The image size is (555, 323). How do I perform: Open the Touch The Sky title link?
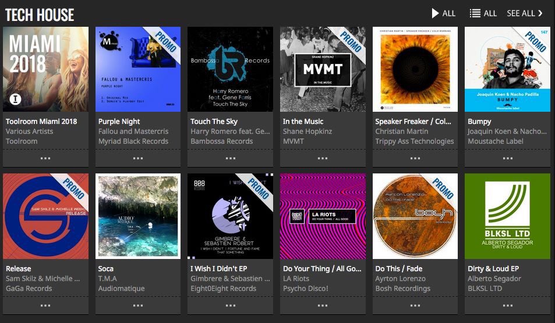pyautogui.click(x=214, y=122)
